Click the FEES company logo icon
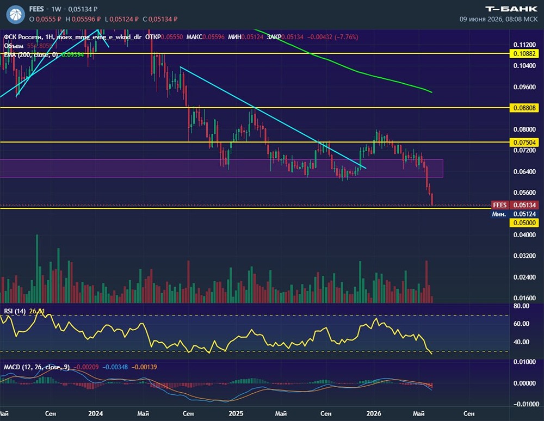The height and width of the screenshot is (421, 544). (x=16, y=14)
